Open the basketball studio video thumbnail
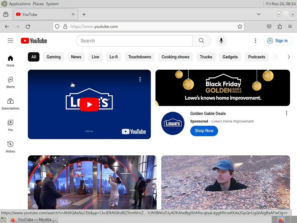Screen dimensions: 297x223 tap(92, 182)
